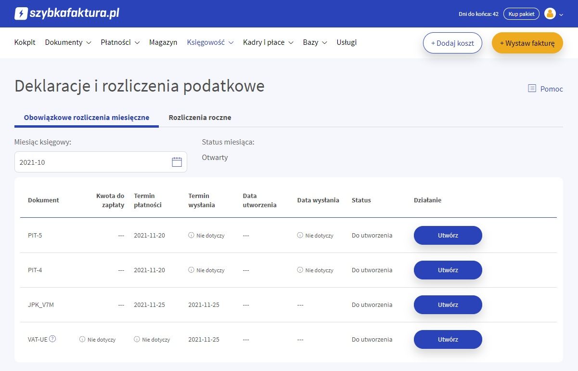
Task: Click Utwórz for JPK_V7M
Action: [x=448, y=305]
